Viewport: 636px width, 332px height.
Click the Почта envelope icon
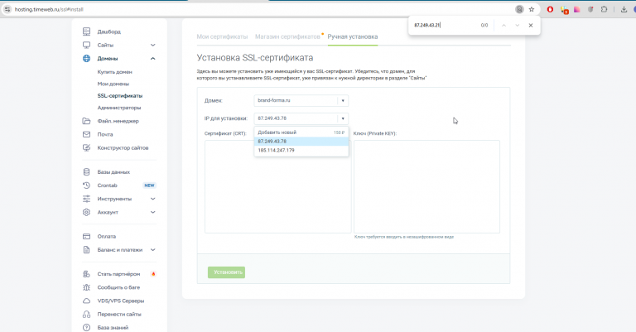[x=86, y=134]
